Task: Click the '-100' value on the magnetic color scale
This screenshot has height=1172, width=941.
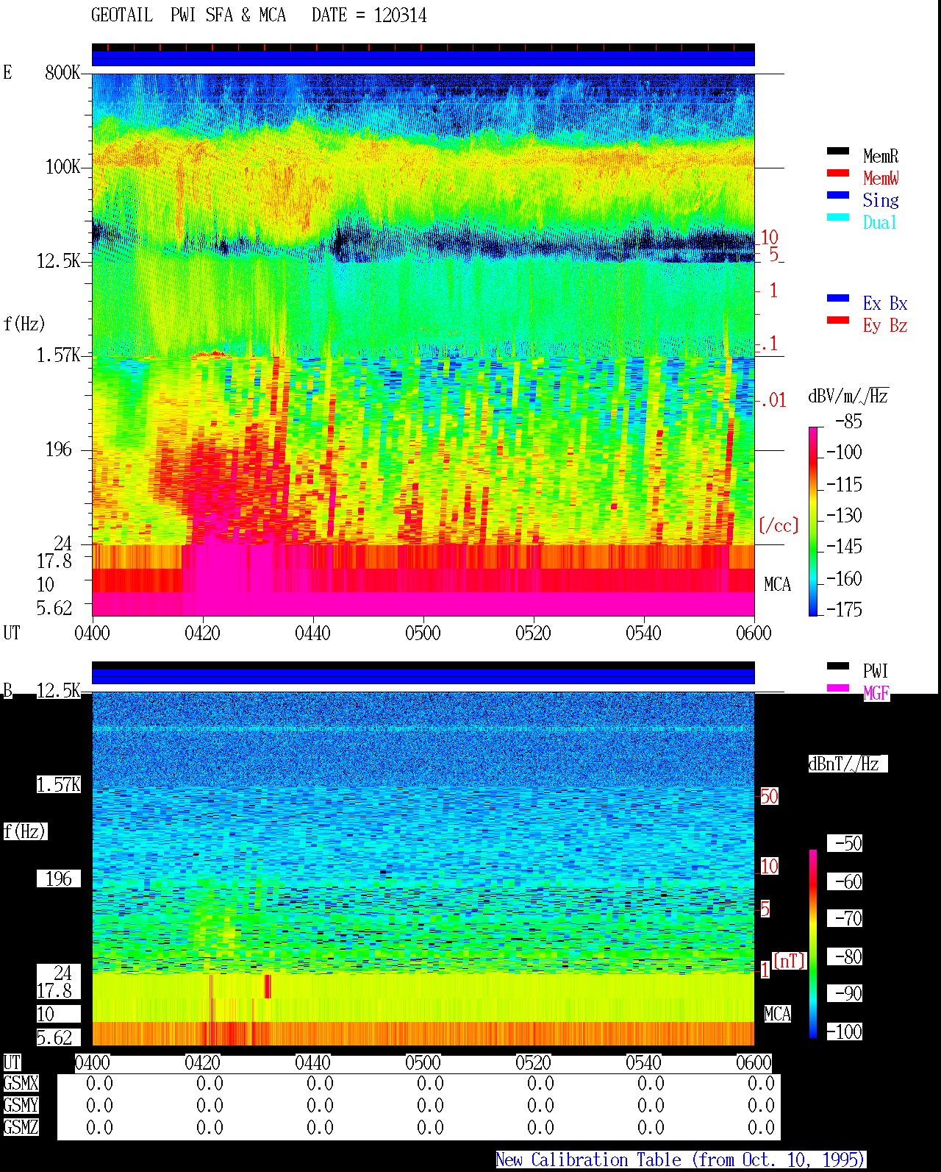Action: click(844, 1031)
